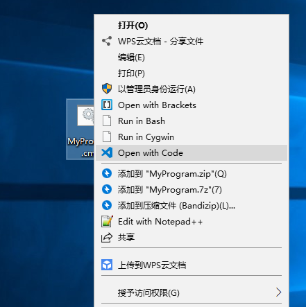Select WPS云文档 - 分享文件 menu entry
Screen dimensions: 306x307
[192, 41]
